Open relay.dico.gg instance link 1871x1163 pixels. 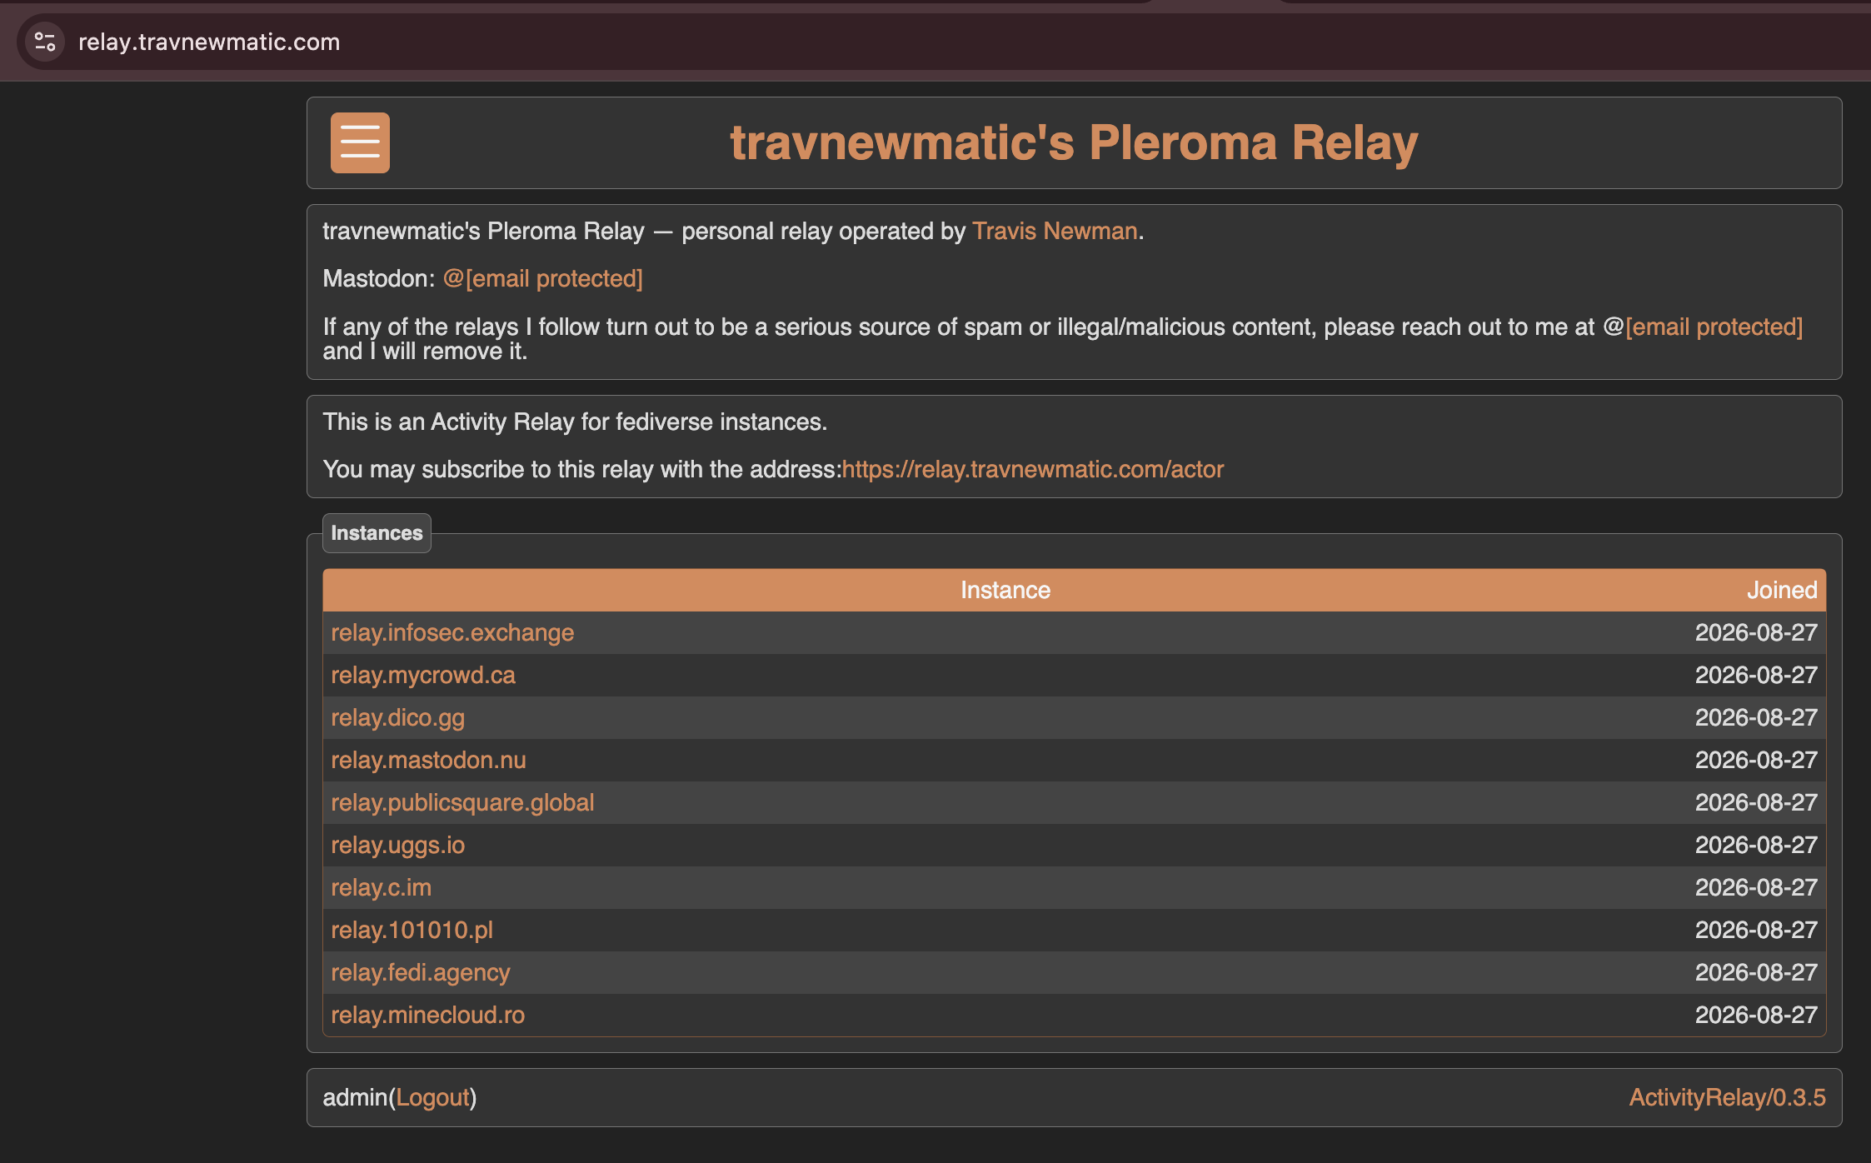pyautogui.click(x=397, y=717)
